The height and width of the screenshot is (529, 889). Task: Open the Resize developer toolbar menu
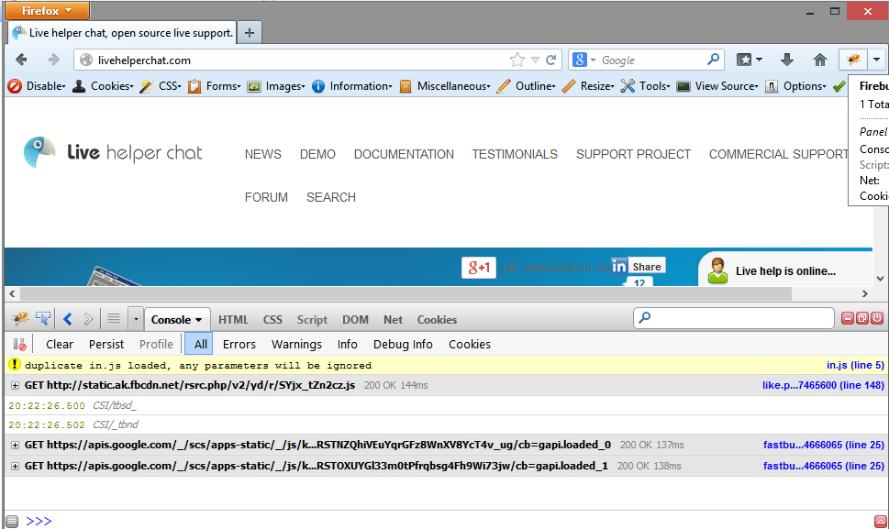[x=587, y=86]
